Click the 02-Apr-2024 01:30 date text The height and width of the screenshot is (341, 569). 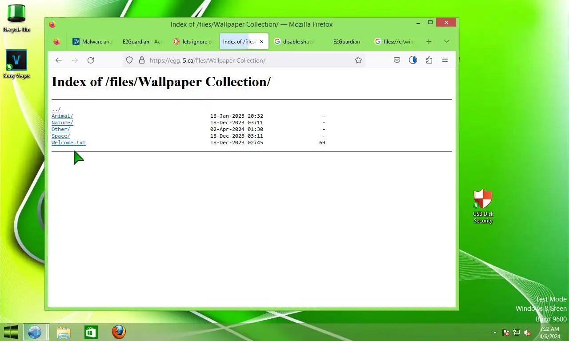236,129
